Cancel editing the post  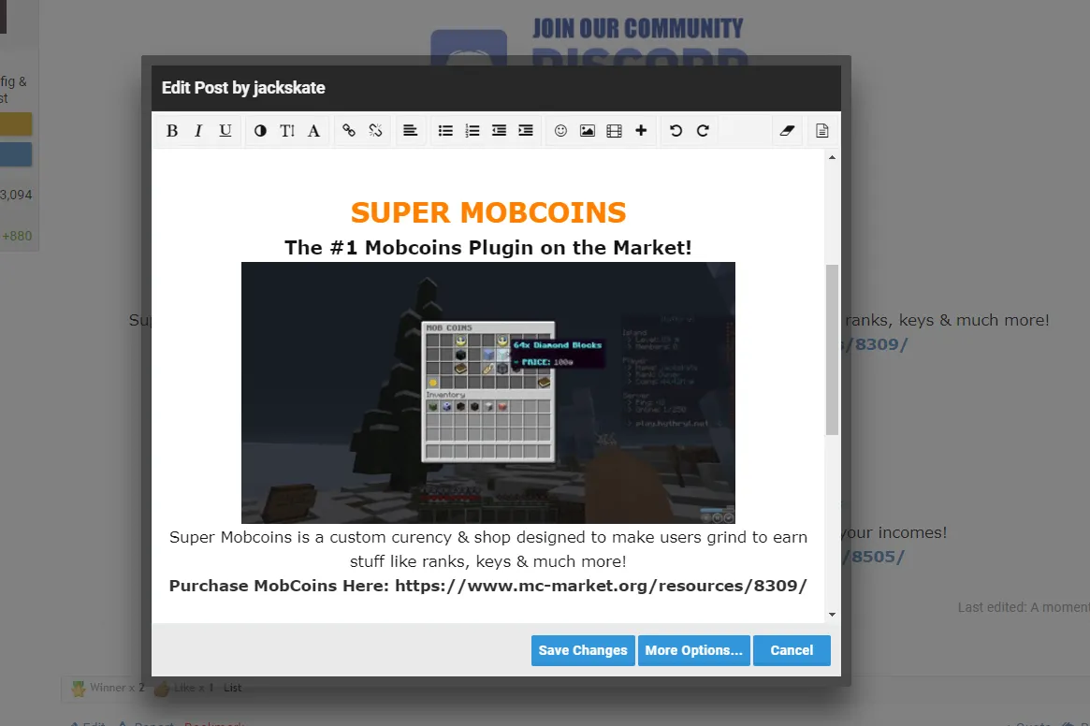click(792, 650)
